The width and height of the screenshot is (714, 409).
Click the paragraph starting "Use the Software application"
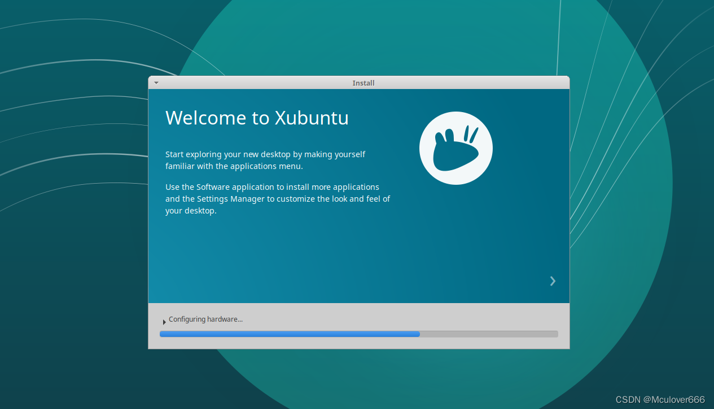click(278, 199)
